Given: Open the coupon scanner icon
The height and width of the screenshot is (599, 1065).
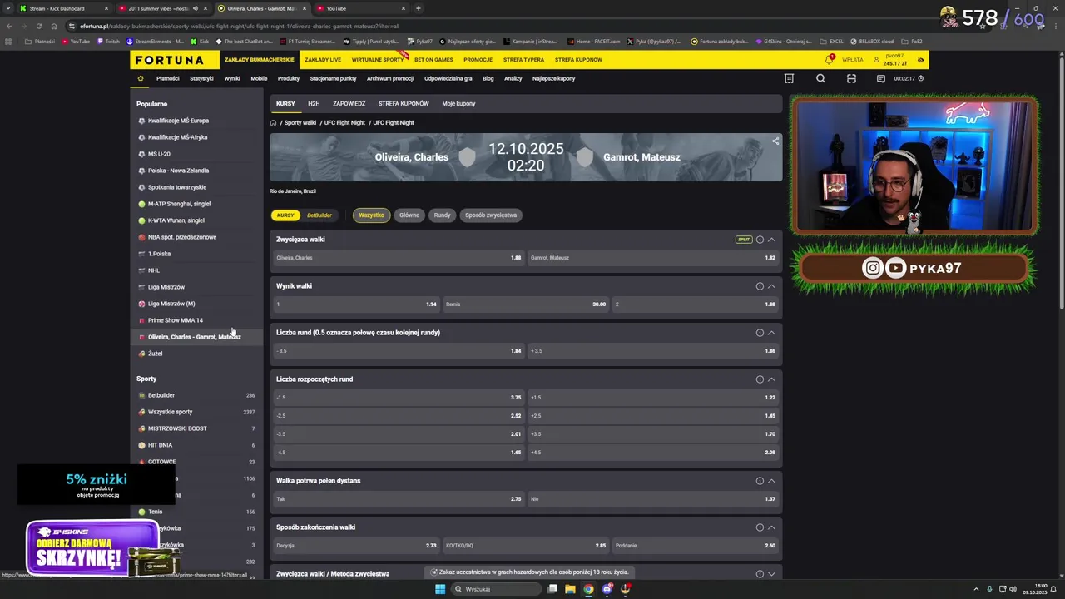Looking at the screenshot, I should point(851,78).
